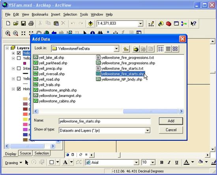Screen dimensions: 217x175
Task: Click the New Map File icon
Action: (8, 23)
